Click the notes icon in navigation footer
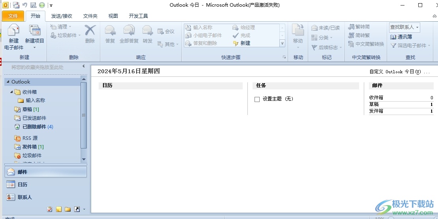The image size is (438, 219). (x=59, y=209)
